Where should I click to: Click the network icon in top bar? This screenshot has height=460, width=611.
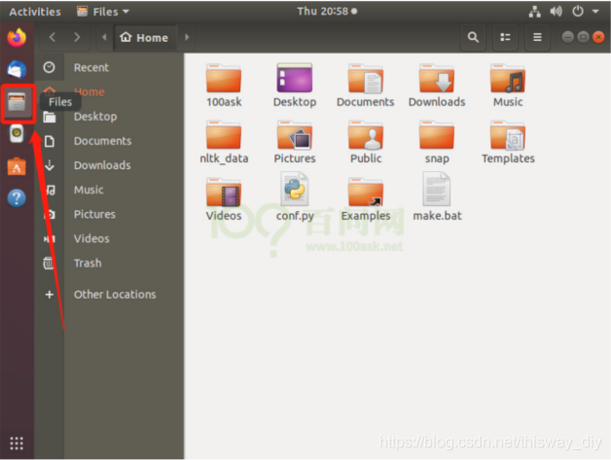[535, 12]
